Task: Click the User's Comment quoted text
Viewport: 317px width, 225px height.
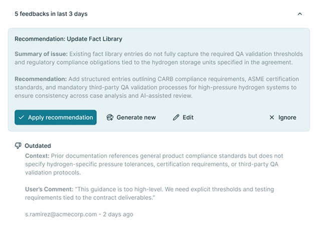Action: coord(149,193)
